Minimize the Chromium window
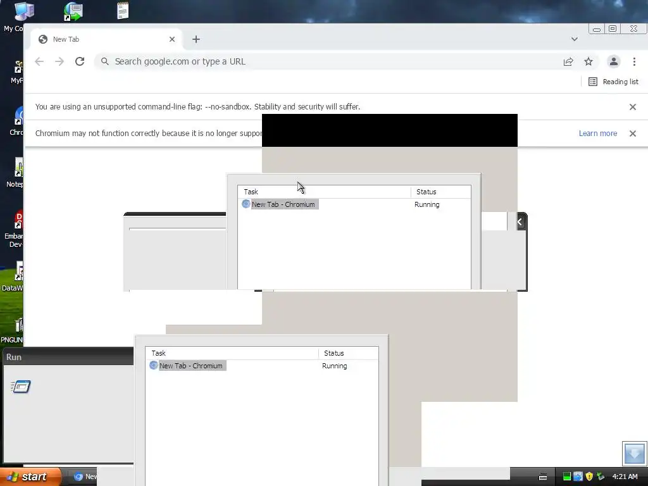 pyautogui.click(x=596, y=29)
